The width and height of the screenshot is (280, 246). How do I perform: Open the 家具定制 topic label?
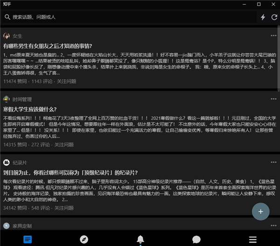[x=22, y=226]
